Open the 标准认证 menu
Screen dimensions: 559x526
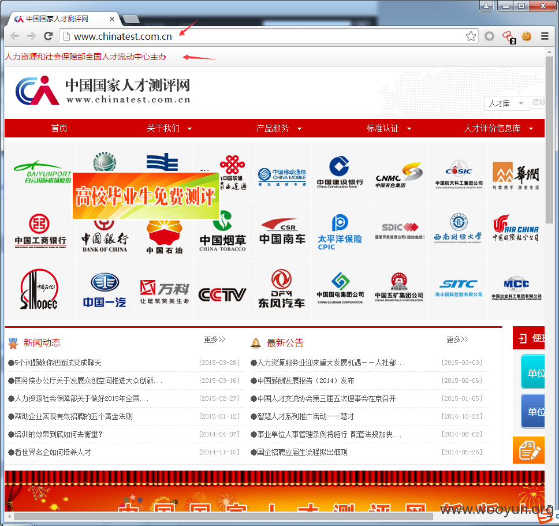[382, 128]
